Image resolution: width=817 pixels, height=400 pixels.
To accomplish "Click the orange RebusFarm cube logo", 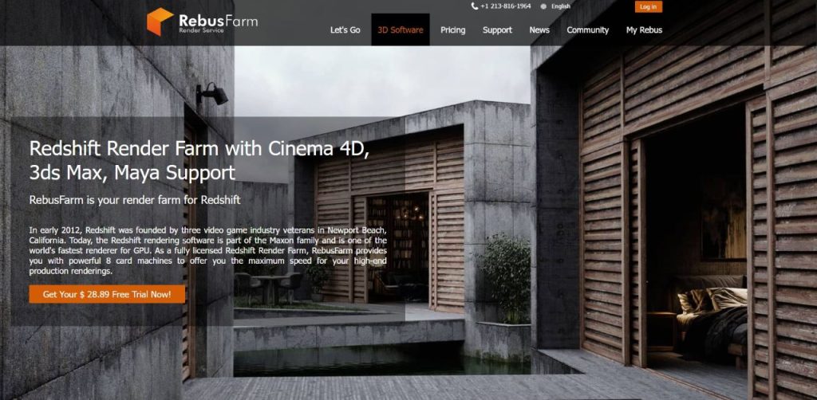I will pos(160,22).
